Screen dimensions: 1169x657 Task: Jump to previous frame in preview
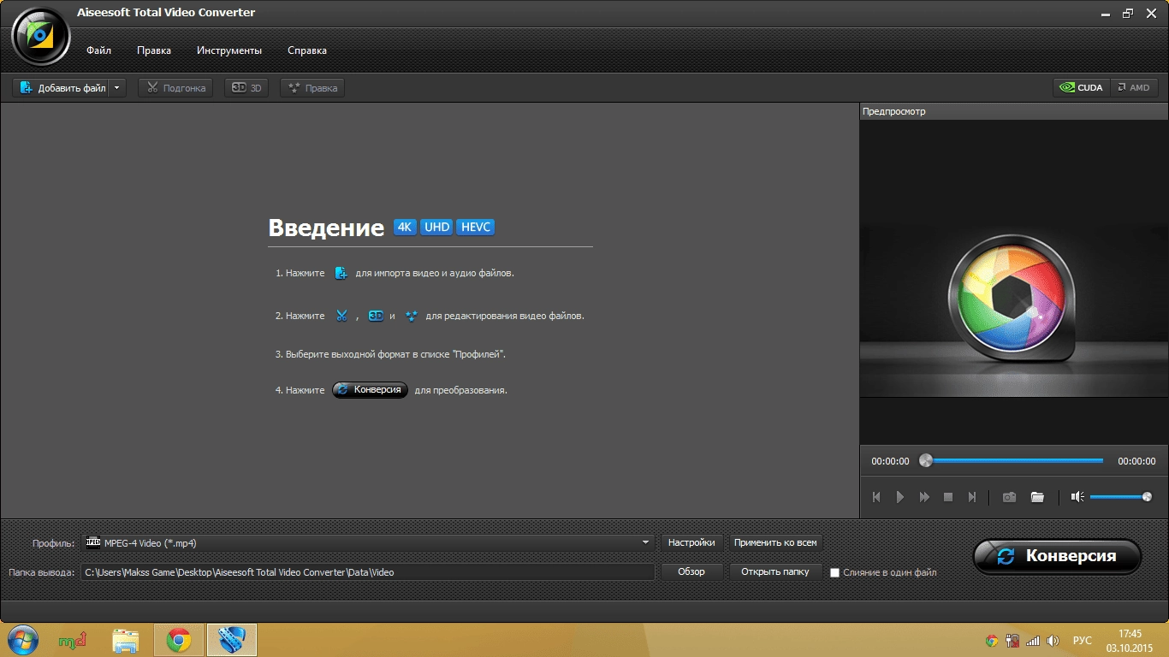(876, 497)
